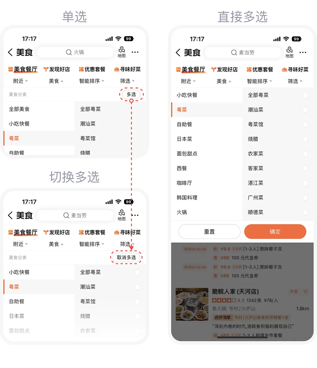Tap the 重置 button
This screenshot has height=368, width=317.
point(209,232)
